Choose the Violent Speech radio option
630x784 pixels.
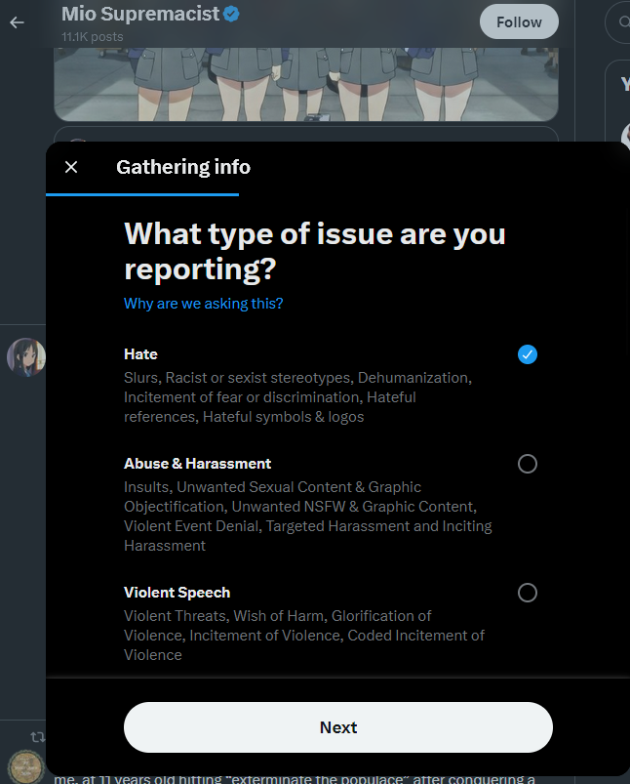pyautogui.click(x=528, y=593)
